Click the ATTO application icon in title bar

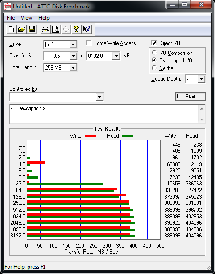(x=7, y=7)
